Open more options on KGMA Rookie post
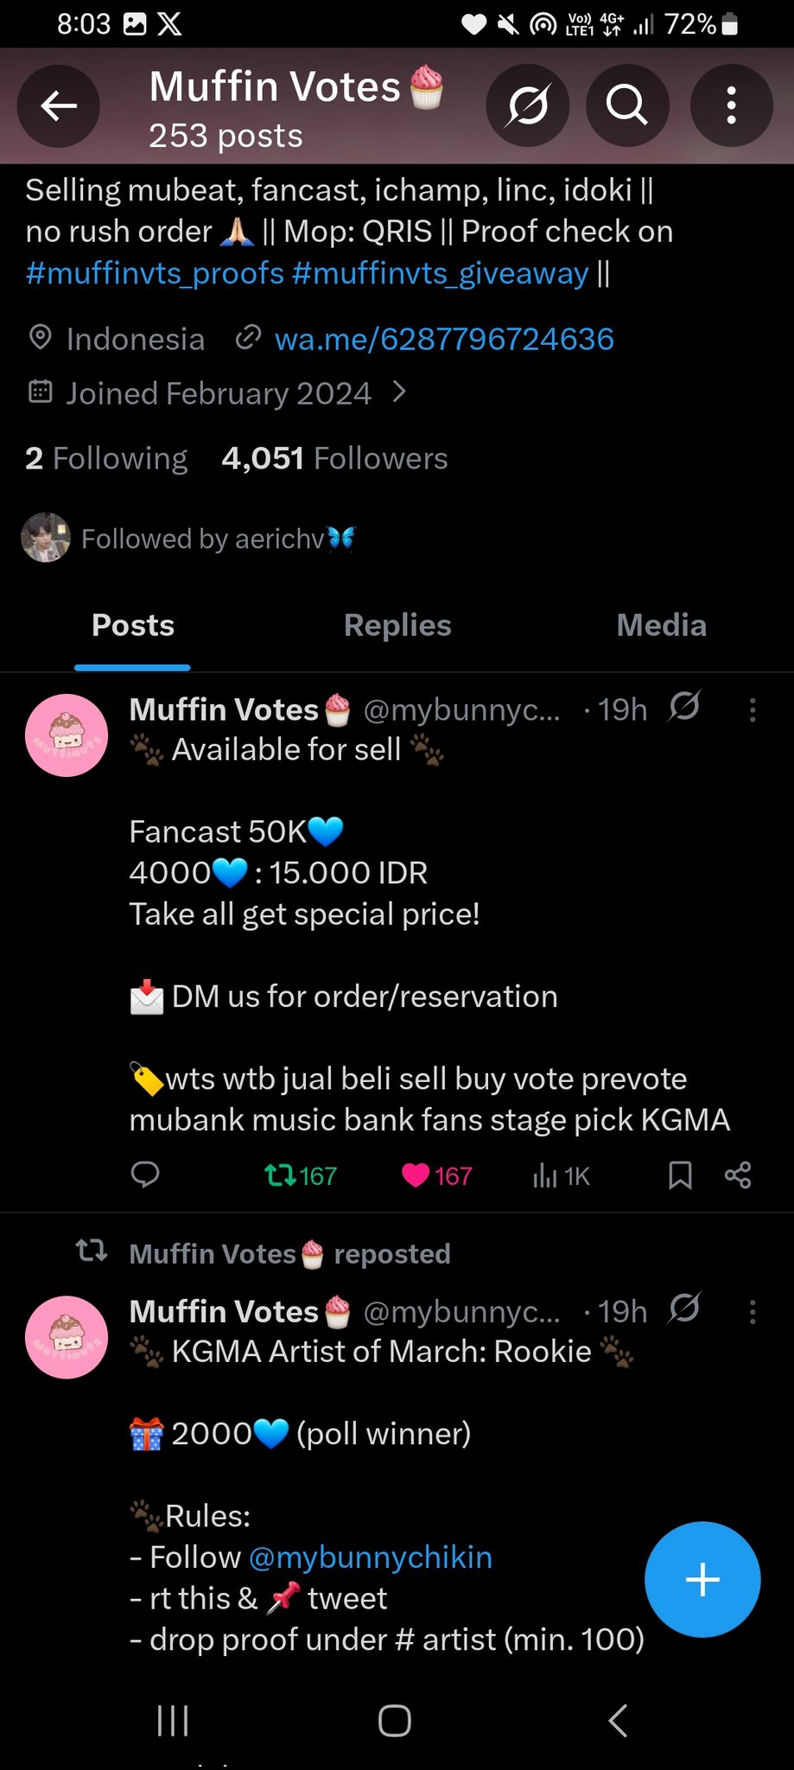The width and height of the screenshot is (794, 1770). coord(753,1312)
